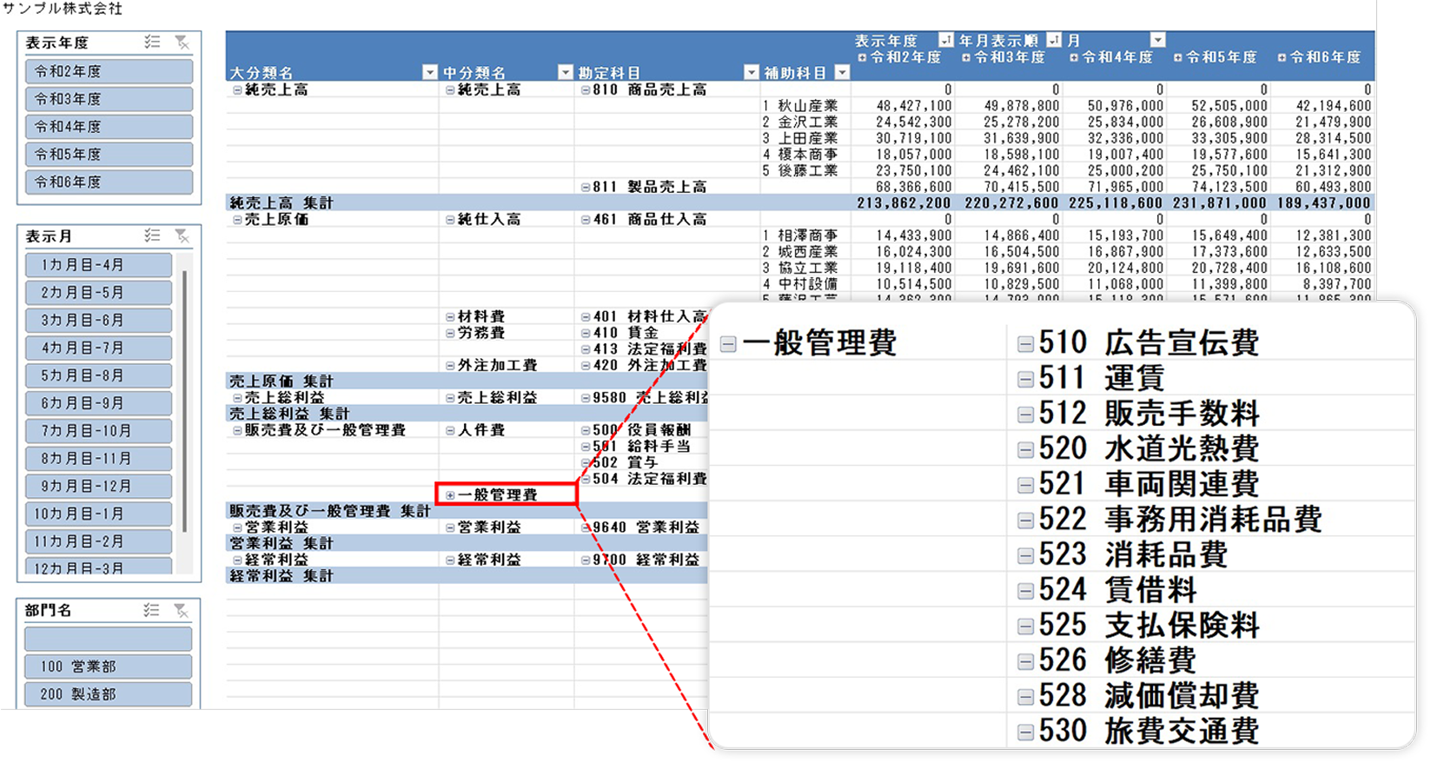Select 200 製造部 slicer button

109,694
